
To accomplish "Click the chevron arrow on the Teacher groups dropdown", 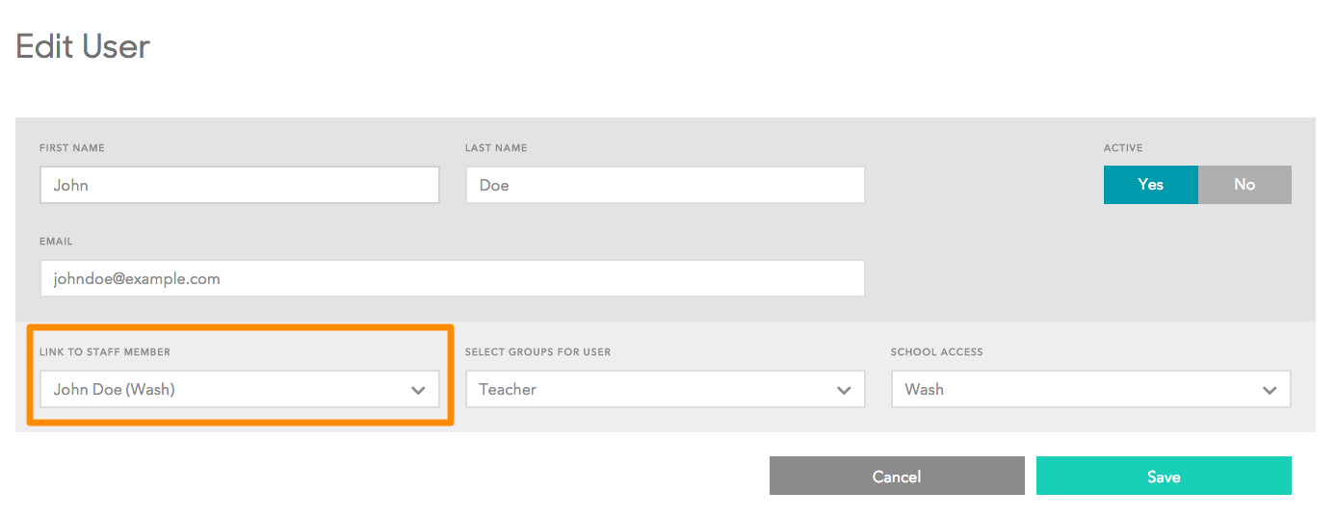I will click(844, 390).
